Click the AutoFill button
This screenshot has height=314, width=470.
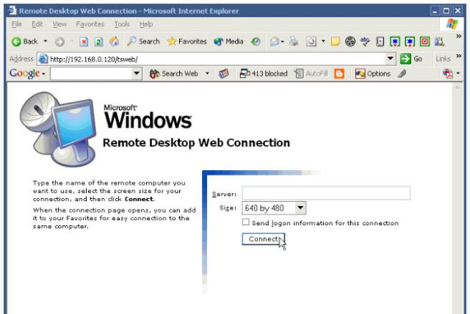tap(311, 73)
